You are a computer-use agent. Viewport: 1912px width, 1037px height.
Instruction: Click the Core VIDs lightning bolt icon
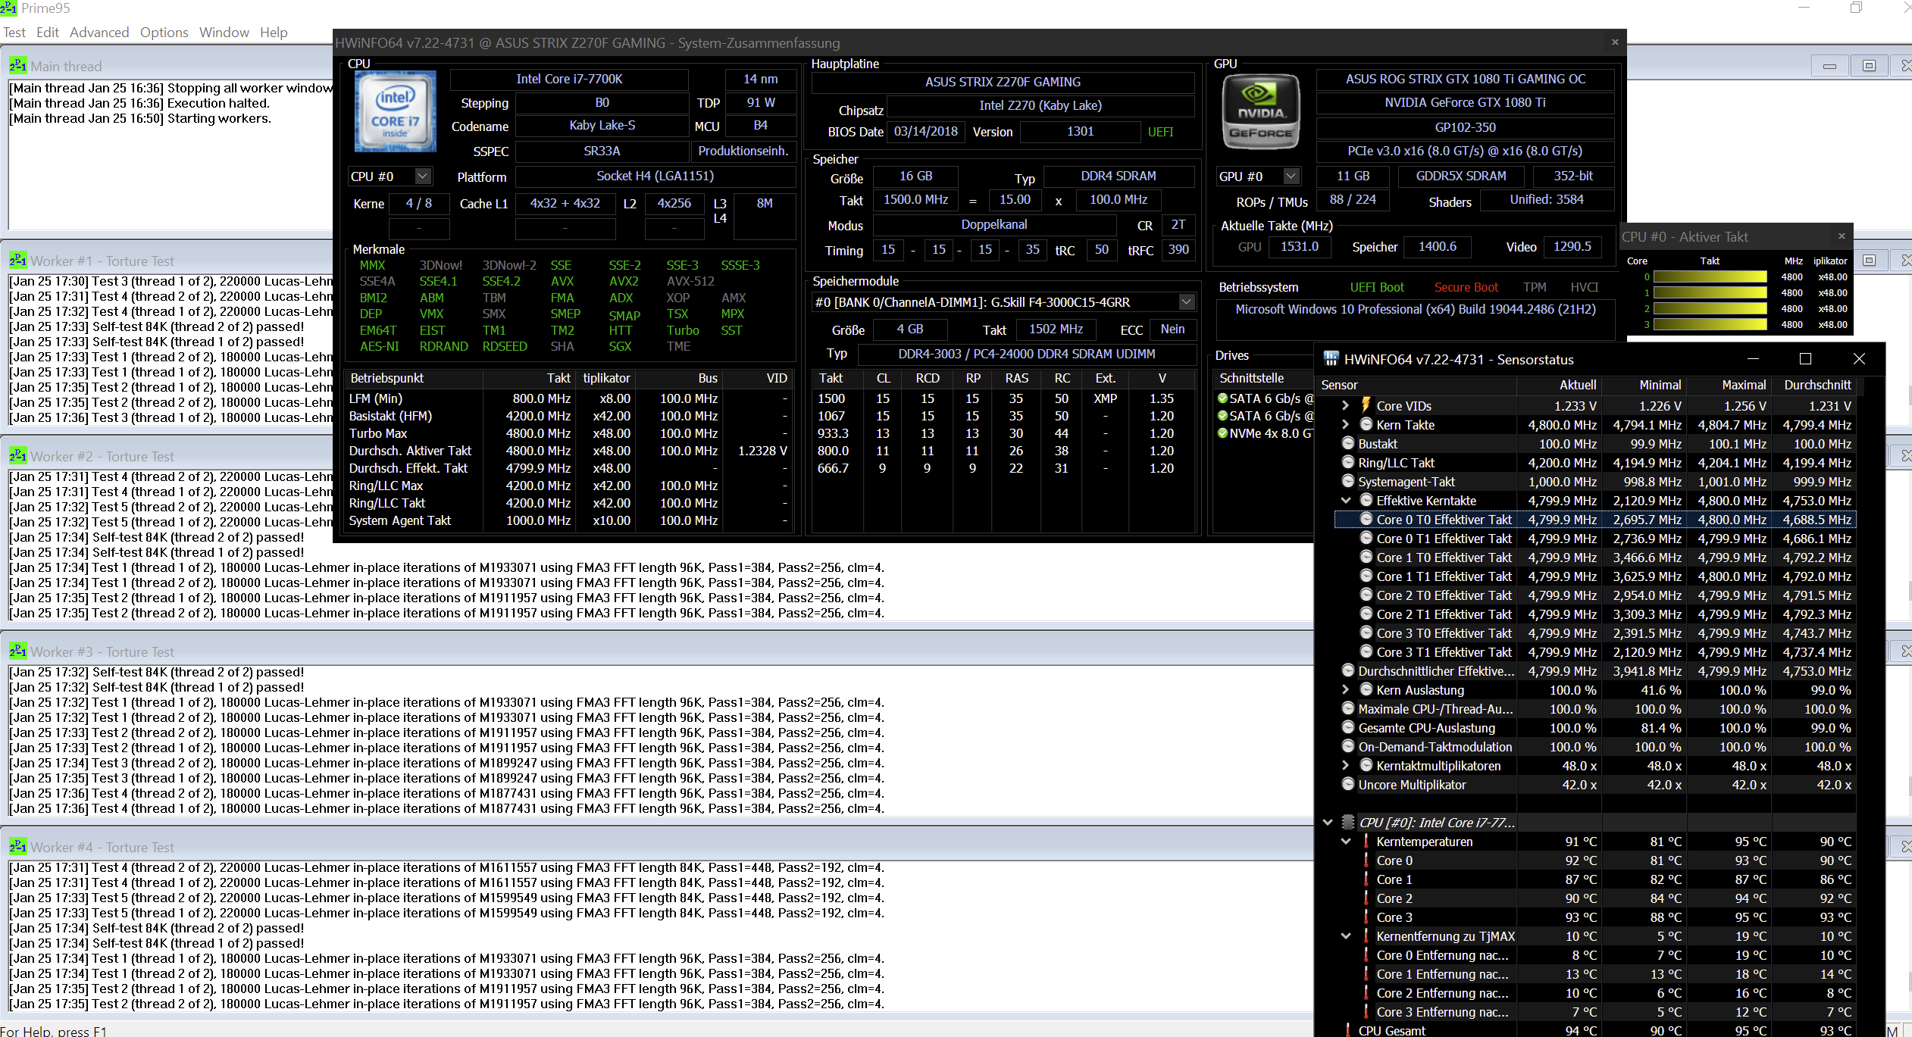(x=1366, y=405)
